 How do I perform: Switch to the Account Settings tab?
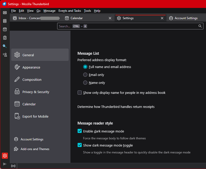click(186, 18)
